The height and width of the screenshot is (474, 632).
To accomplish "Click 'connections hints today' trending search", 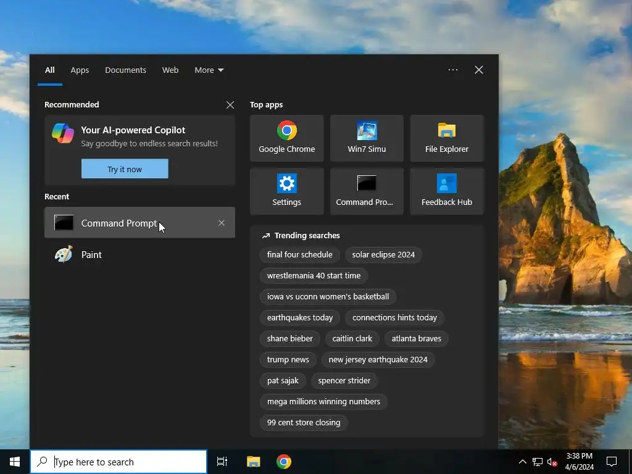I will pos(394,318).
